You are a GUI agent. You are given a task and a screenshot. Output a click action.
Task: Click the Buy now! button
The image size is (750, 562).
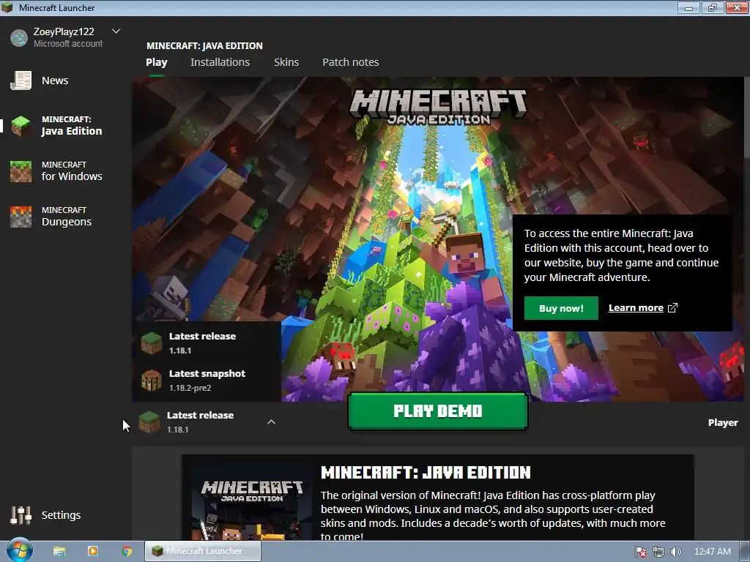[x=561, y=308]
